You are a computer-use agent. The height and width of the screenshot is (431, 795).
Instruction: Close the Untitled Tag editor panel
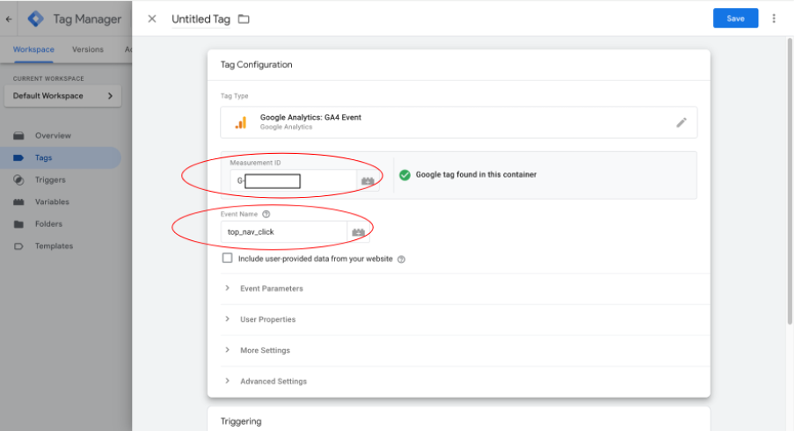coord(151,18)
